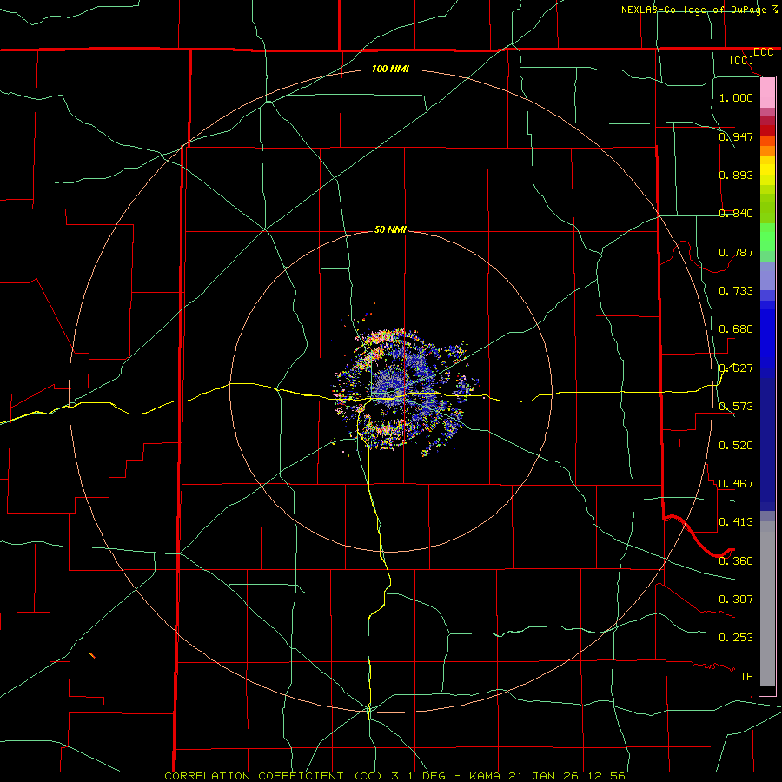This screenshot has width=782, height=782.
Task: Click the "100 NMI" range ring label
Action: point(390,69)
